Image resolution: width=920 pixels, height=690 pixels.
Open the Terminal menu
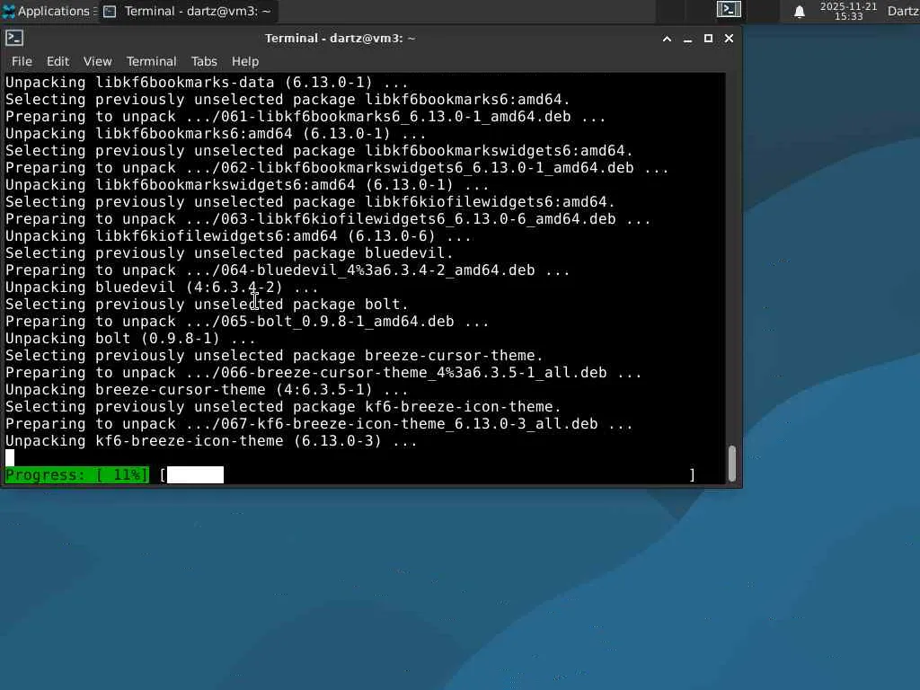[x=151, y=61]
